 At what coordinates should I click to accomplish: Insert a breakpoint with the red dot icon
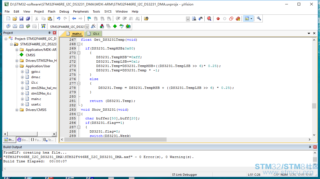[218, 19]
